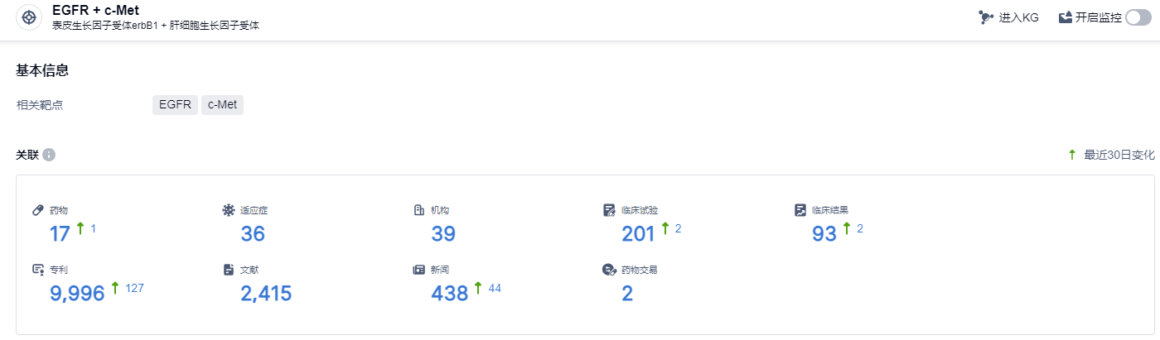This screenshot has width=1160, height=340.
Task: Select the EGFR target tag
Action: pos(175,105)
